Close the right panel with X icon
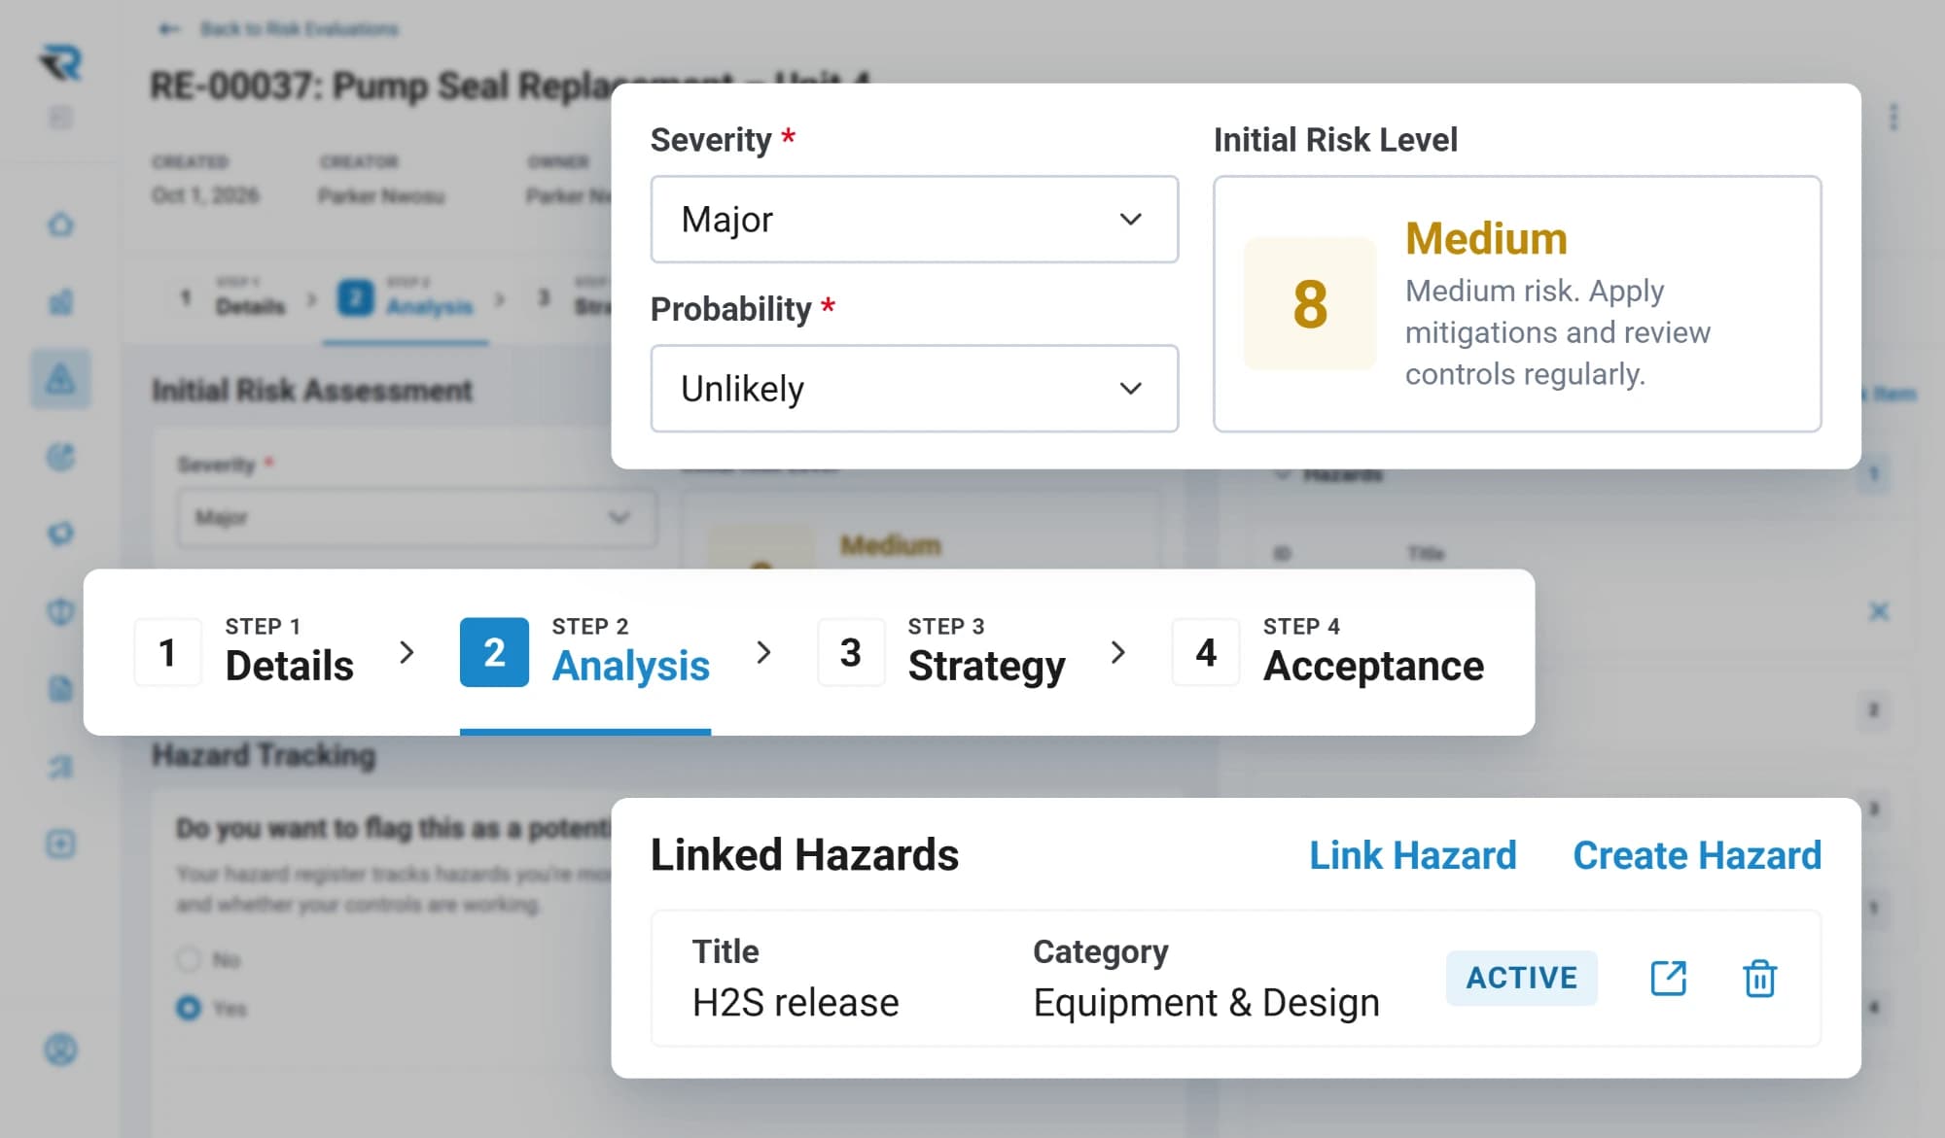This screenshot has width=1945, height=1138. (1879, 611)
